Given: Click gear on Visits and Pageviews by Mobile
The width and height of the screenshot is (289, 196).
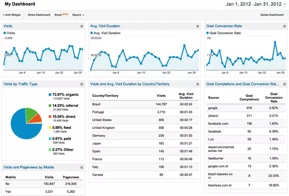Looking at the screenshot, I should pyautogui.click(x=82, y=167).
